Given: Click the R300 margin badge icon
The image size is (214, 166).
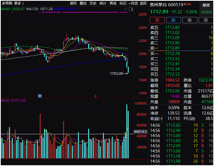Looking at the screenshot, I should coord(188,4).
